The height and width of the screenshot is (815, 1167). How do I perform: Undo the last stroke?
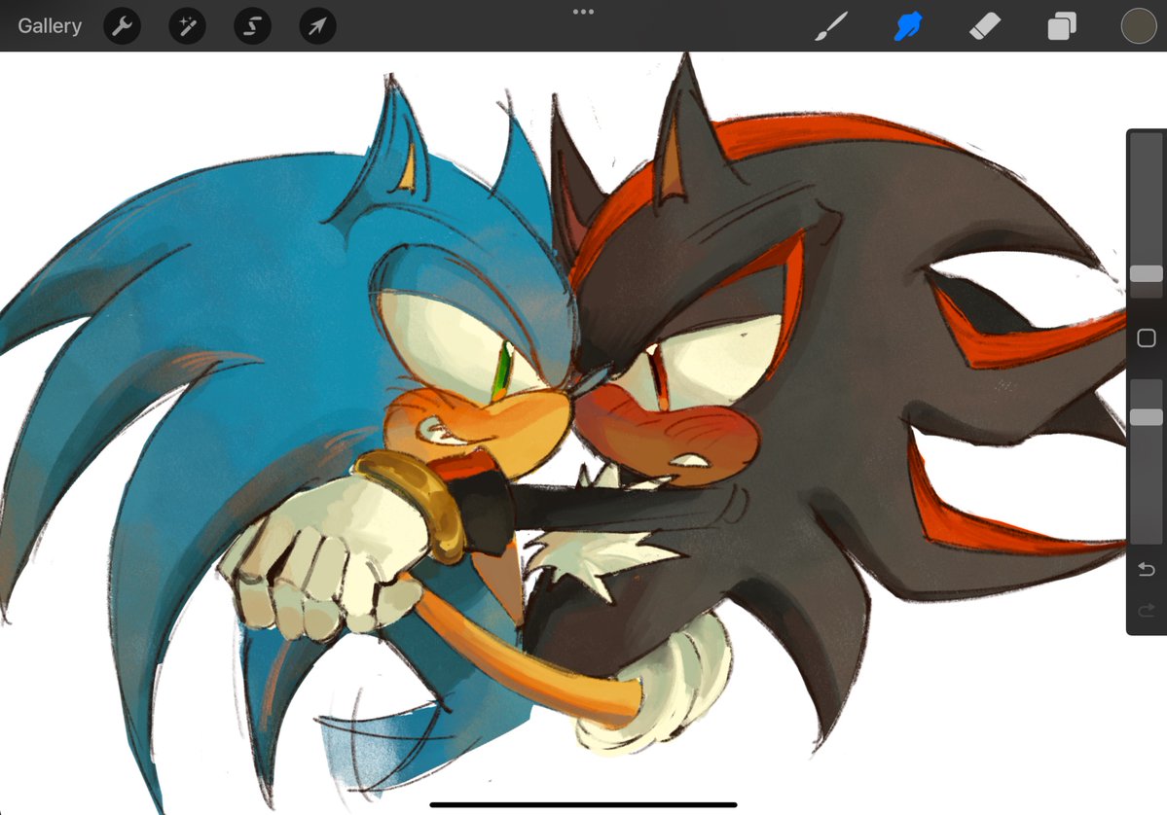1147,570
